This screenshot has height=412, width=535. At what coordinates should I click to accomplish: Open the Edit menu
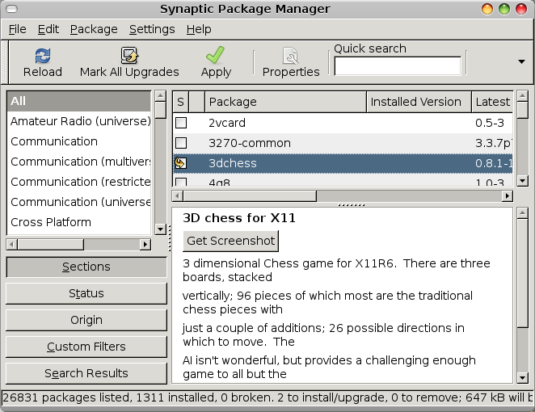pyautogui.click(x=48, y=29)
